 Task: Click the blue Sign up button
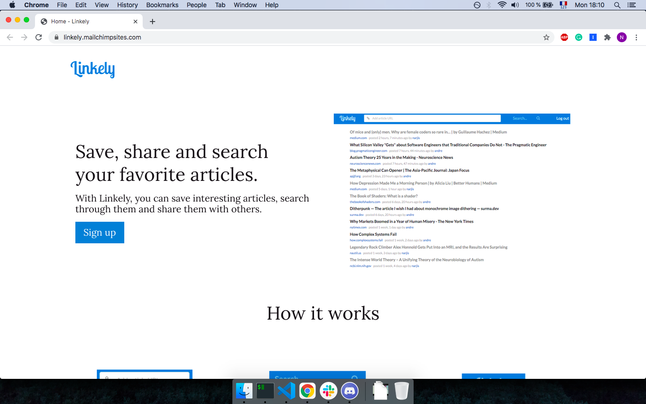[x=100, y=233]
